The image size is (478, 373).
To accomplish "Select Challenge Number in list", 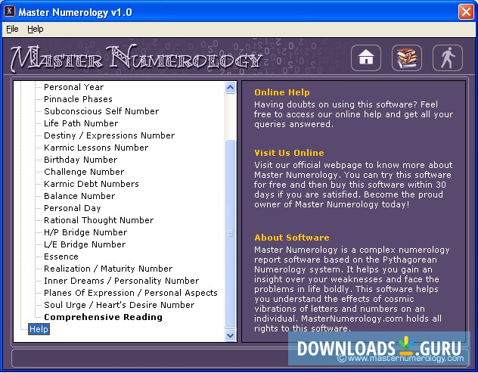I will [84, 172].
